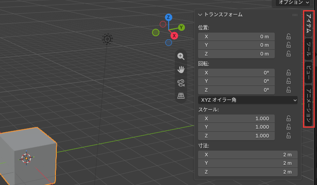The image size is (317, 185).
Task: Lock the 回転 Z value
Action: click(288, 90)
